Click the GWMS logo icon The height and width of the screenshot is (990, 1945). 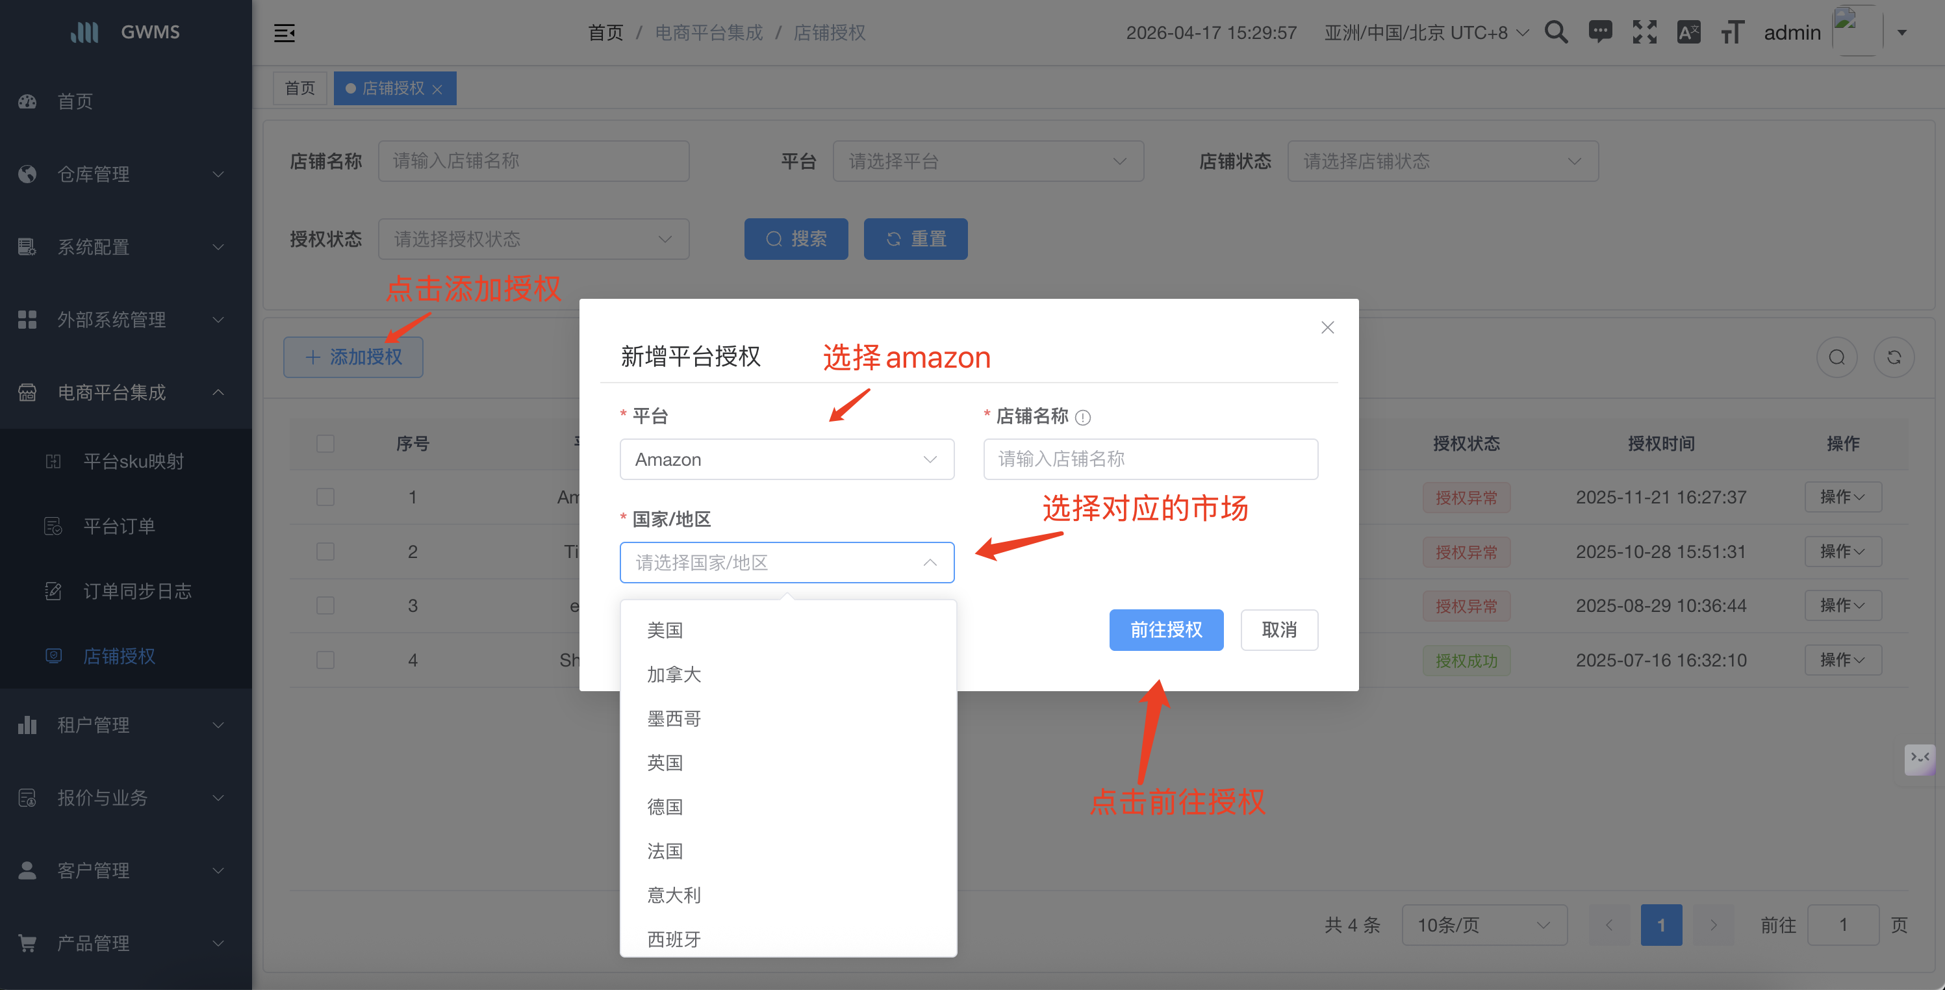pos(84,32)
